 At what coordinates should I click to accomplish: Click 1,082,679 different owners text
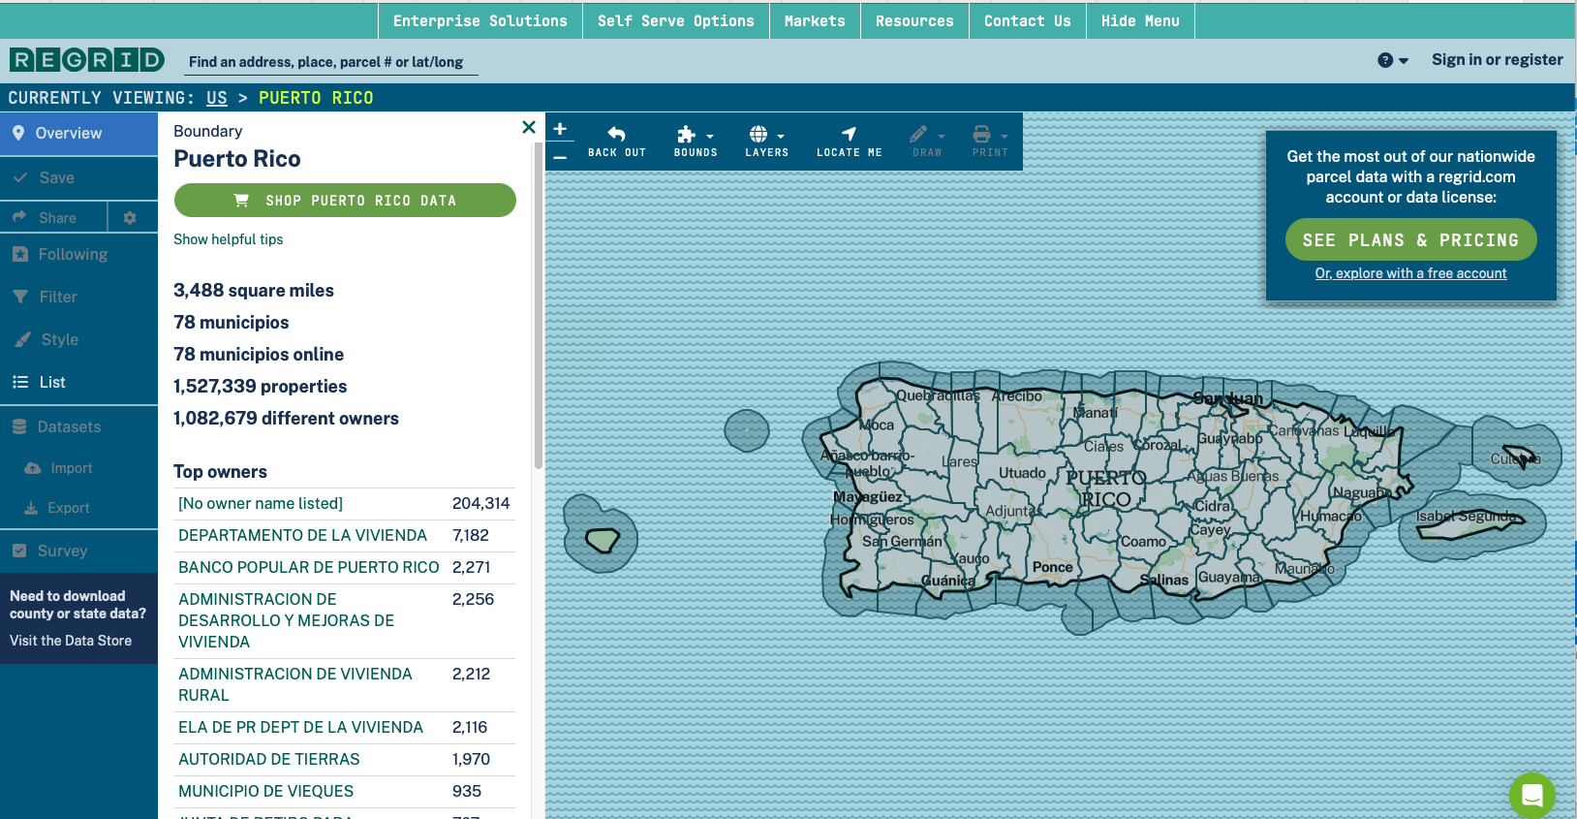point(286,418)
